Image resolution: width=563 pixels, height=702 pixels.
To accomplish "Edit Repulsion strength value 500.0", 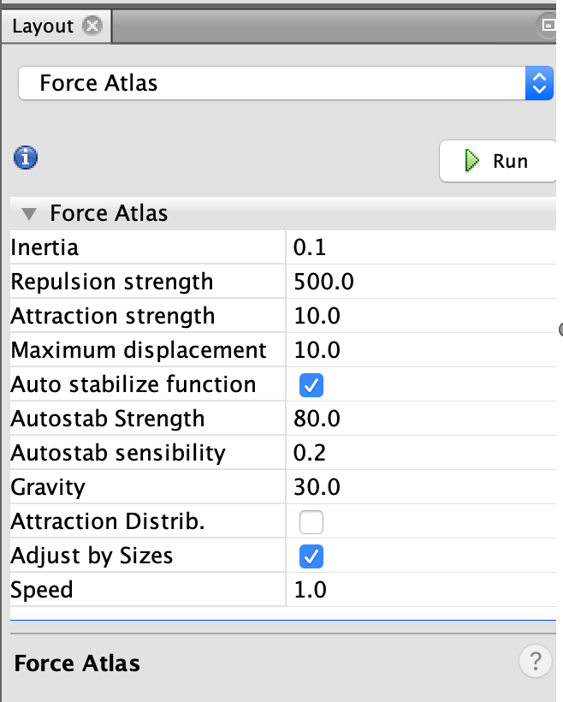I will click(421, 282).
